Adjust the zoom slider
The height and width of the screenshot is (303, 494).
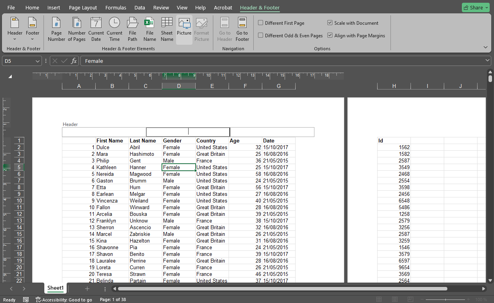coord(445,299)
